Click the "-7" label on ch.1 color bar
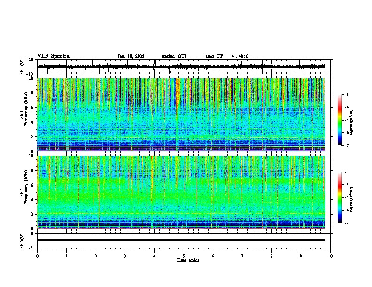The width and height of the screenshot is (372, 287). point(347,145)
